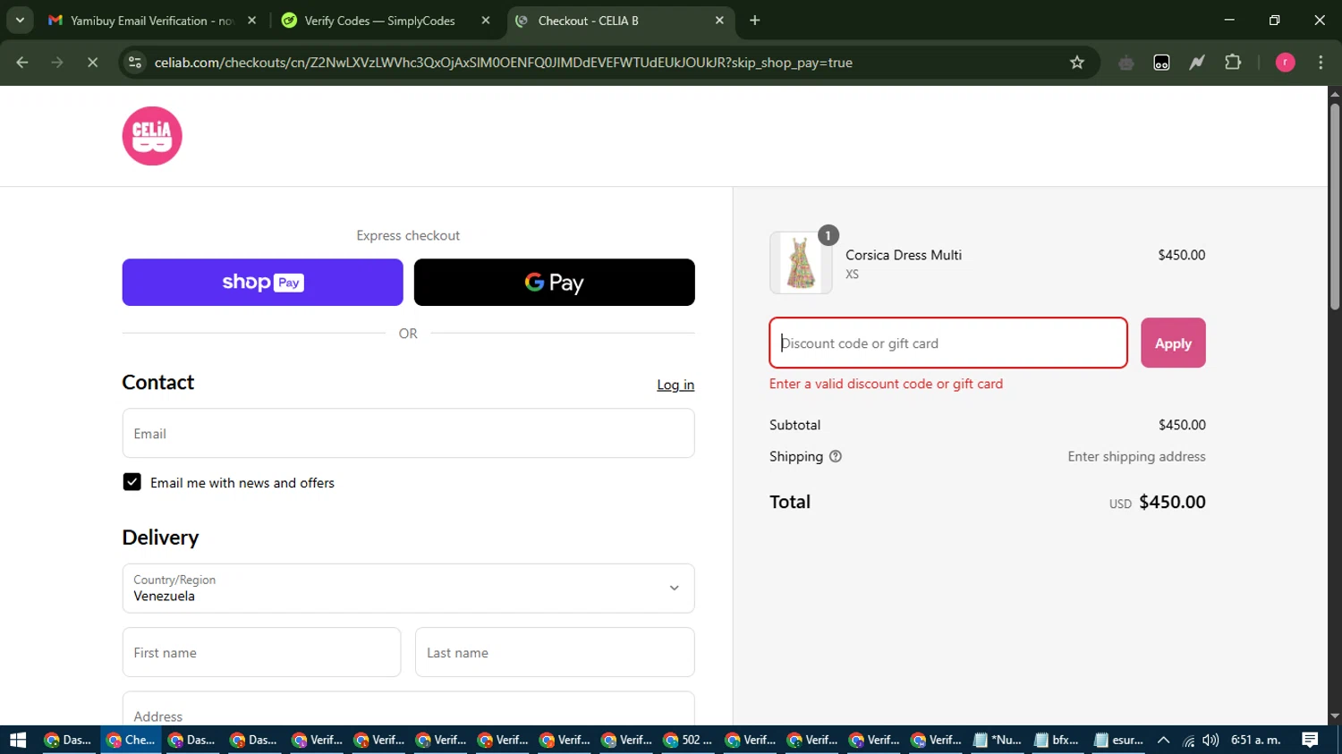The image size is (1342, 754).
Task: Open the 'bfx...' Notepad taskbar item
Action: click(1057, 740)
